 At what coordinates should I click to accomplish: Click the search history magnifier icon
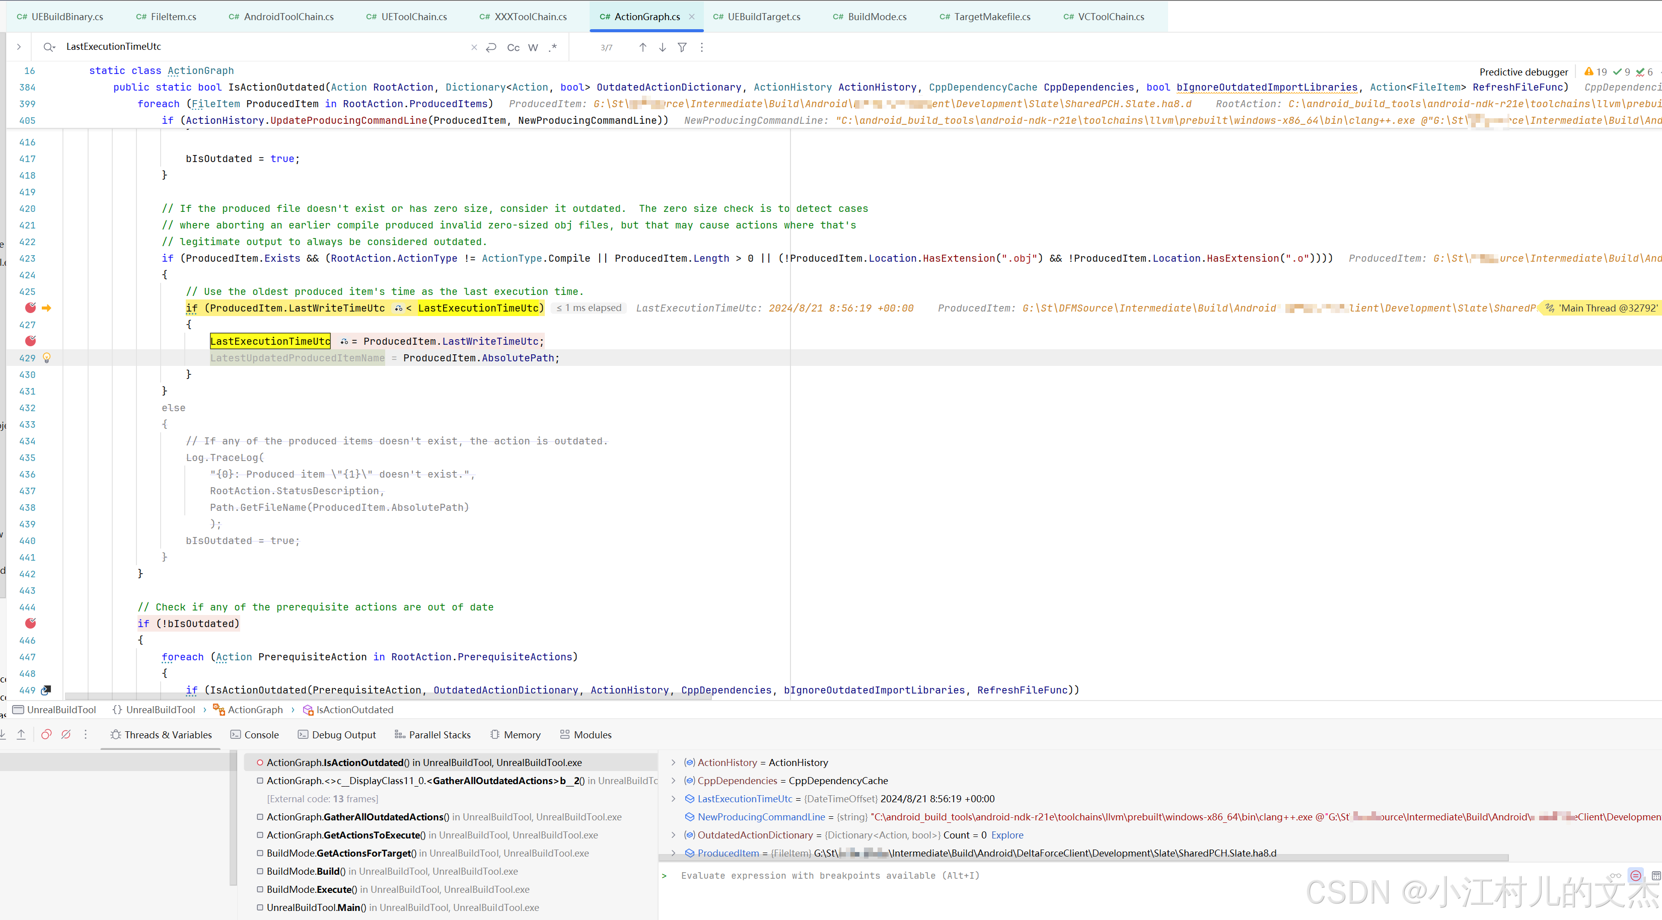(49, 47)
